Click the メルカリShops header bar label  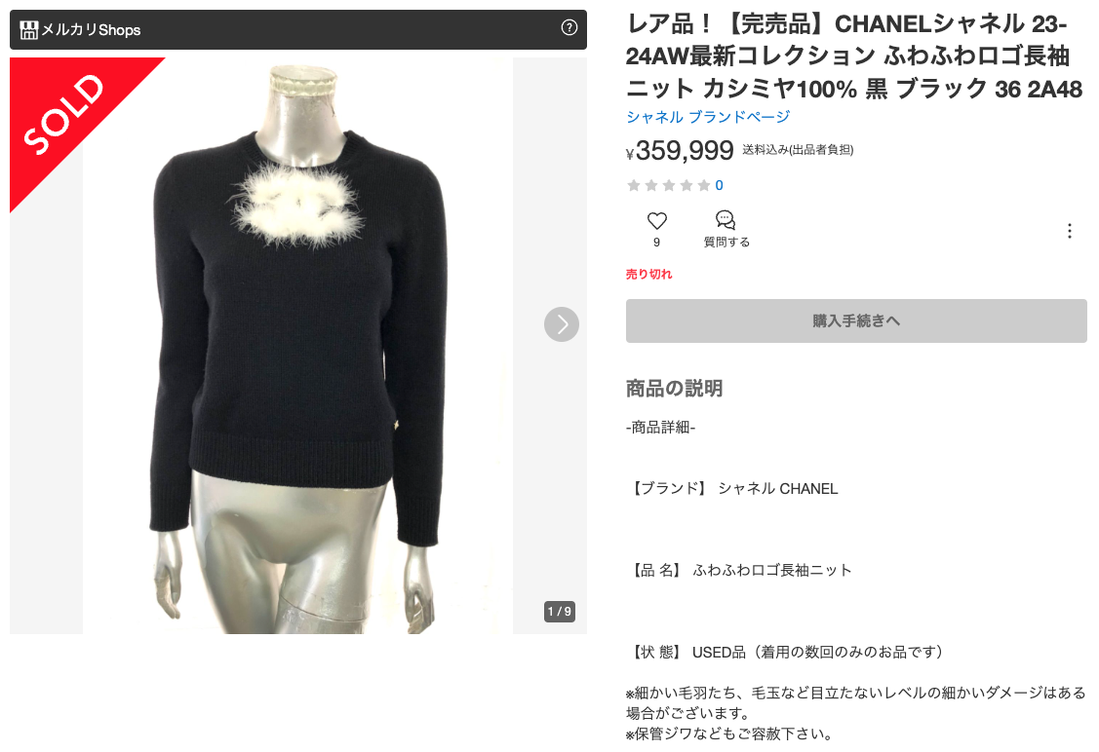coord(91,30)
